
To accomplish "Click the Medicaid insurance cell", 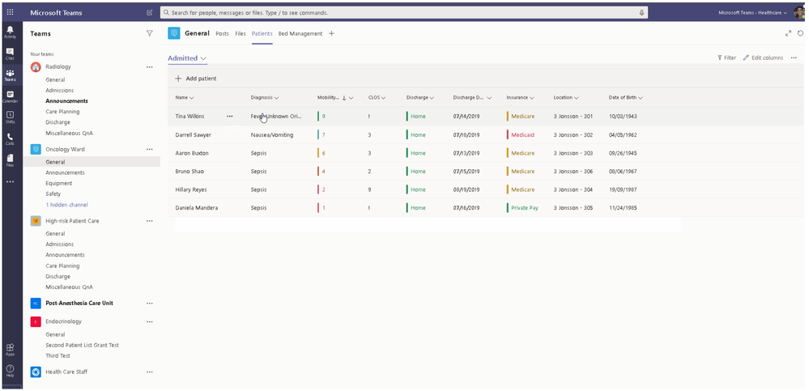I will 522,134.
